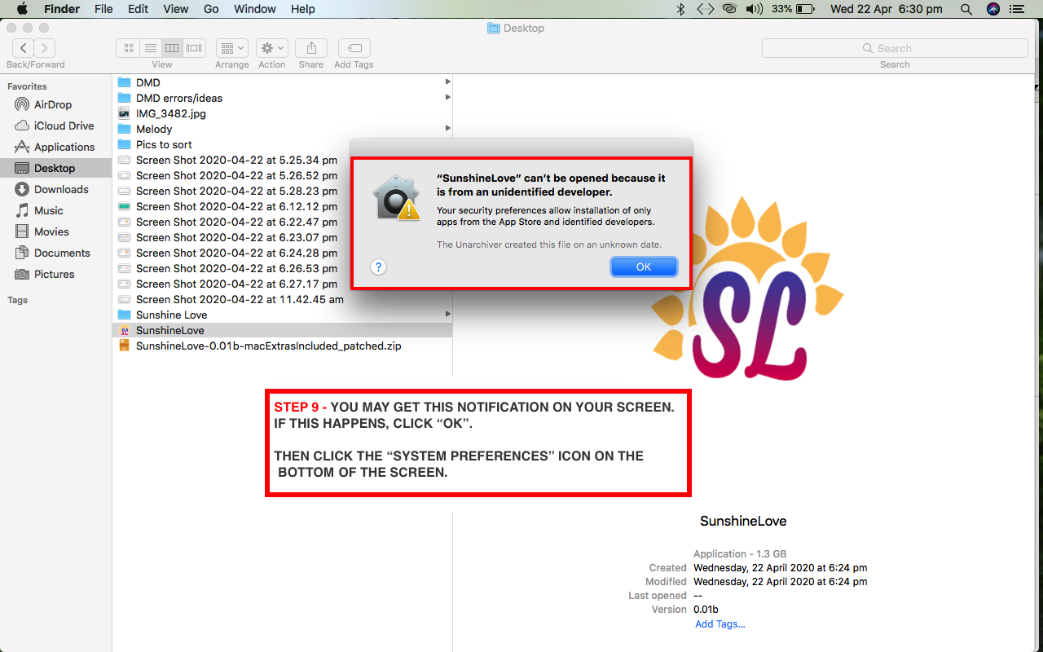The height and width of the screenshot is (652, 1043).
Task: Open the Action gear dropdown menu
Action: [x=271, y=48]
